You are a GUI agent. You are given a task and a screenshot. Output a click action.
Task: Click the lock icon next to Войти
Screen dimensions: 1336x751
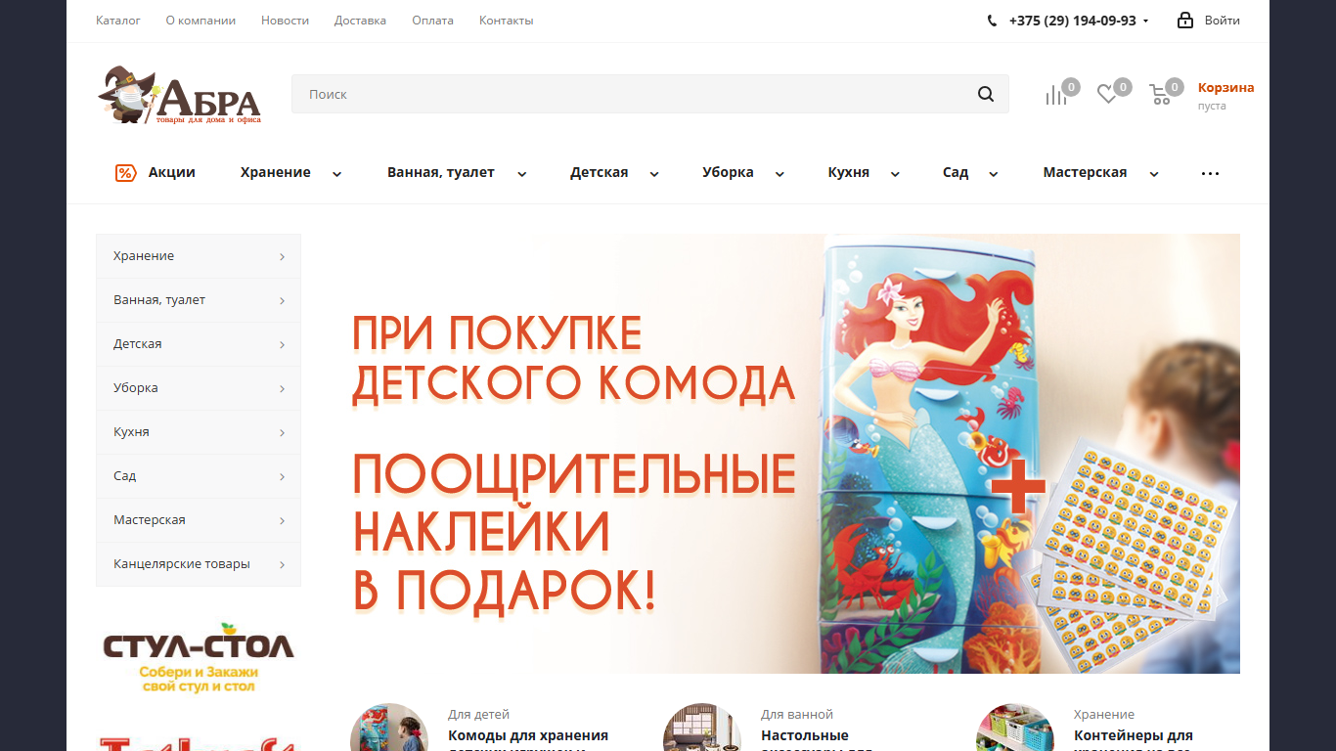(x=1185, y=20)
